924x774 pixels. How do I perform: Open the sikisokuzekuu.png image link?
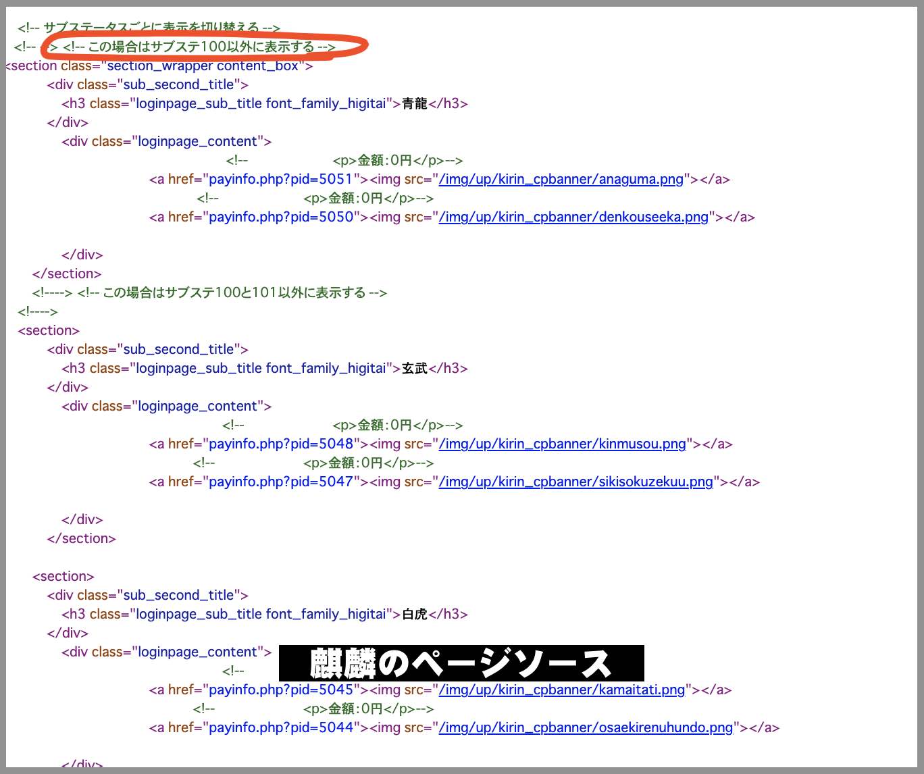pos(575,482)
